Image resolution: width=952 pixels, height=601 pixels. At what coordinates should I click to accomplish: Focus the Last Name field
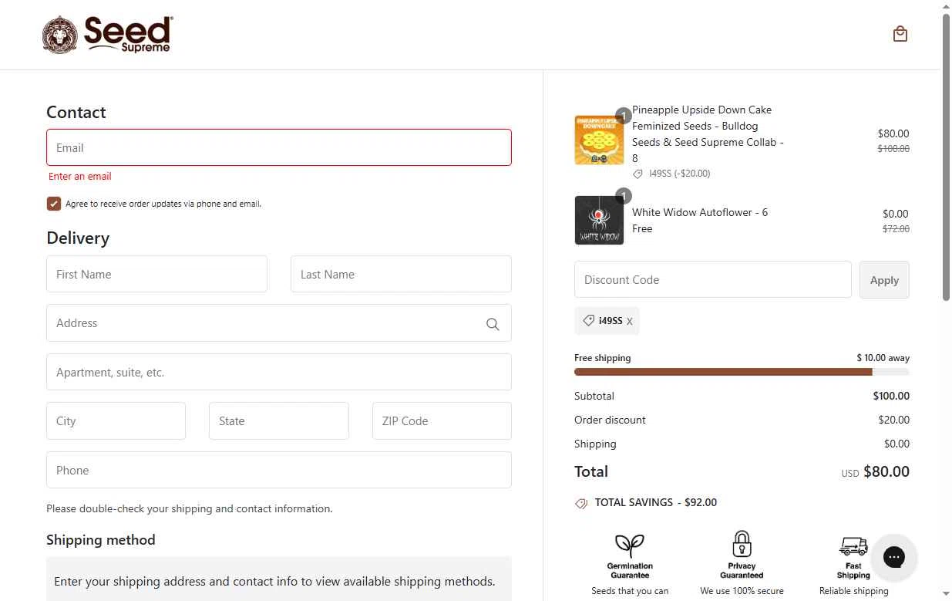point(401,274)
